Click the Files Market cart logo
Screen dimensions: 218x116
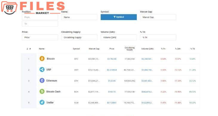pyautogui.click(x=9, y=8)
